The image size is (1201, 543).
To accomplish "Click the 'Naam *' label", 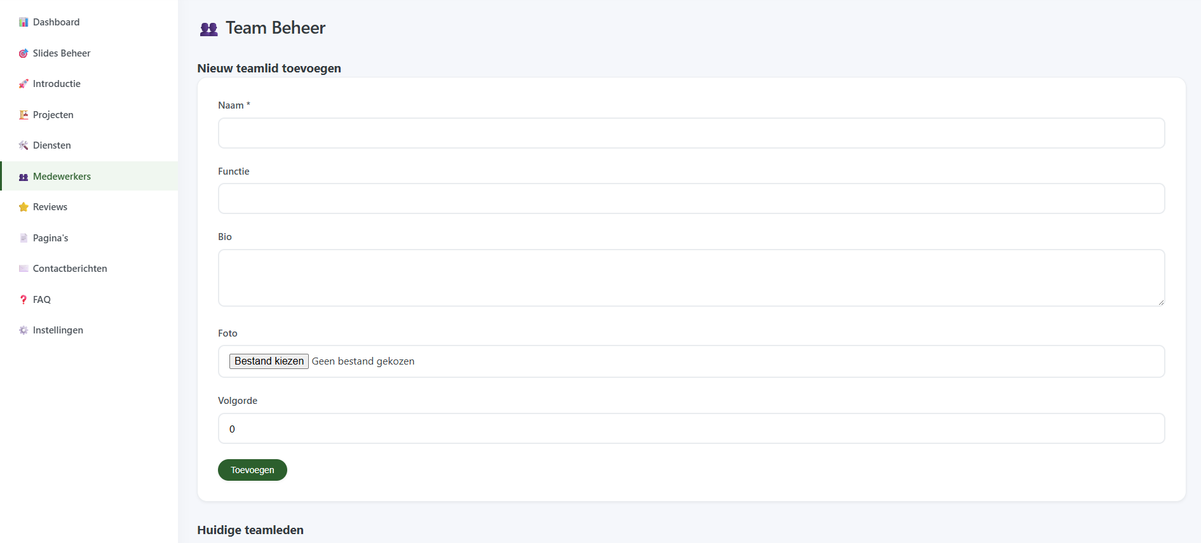I will [234, 105].
